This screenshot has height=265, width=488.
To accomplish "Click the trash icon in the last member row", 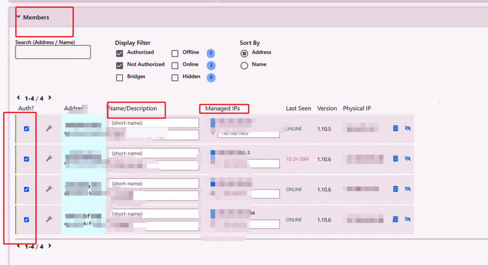I will point(395,219).
